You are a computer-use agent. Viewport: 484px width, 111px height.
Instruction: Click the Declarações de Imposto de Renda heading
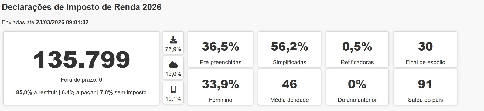(x=81, y=7)
